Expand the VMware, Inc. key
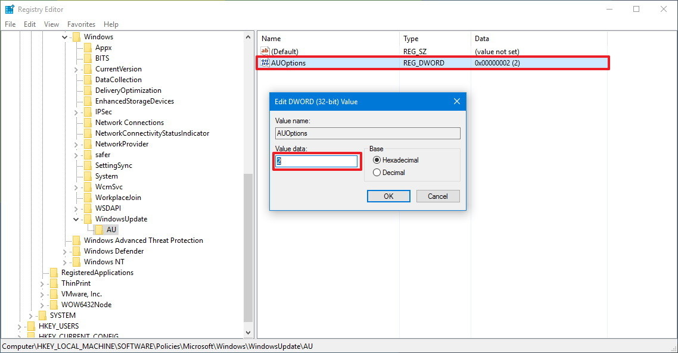Image resolution: width=678 pixels, height=353 pixels. pyautogui.click(x=42, y=295)
